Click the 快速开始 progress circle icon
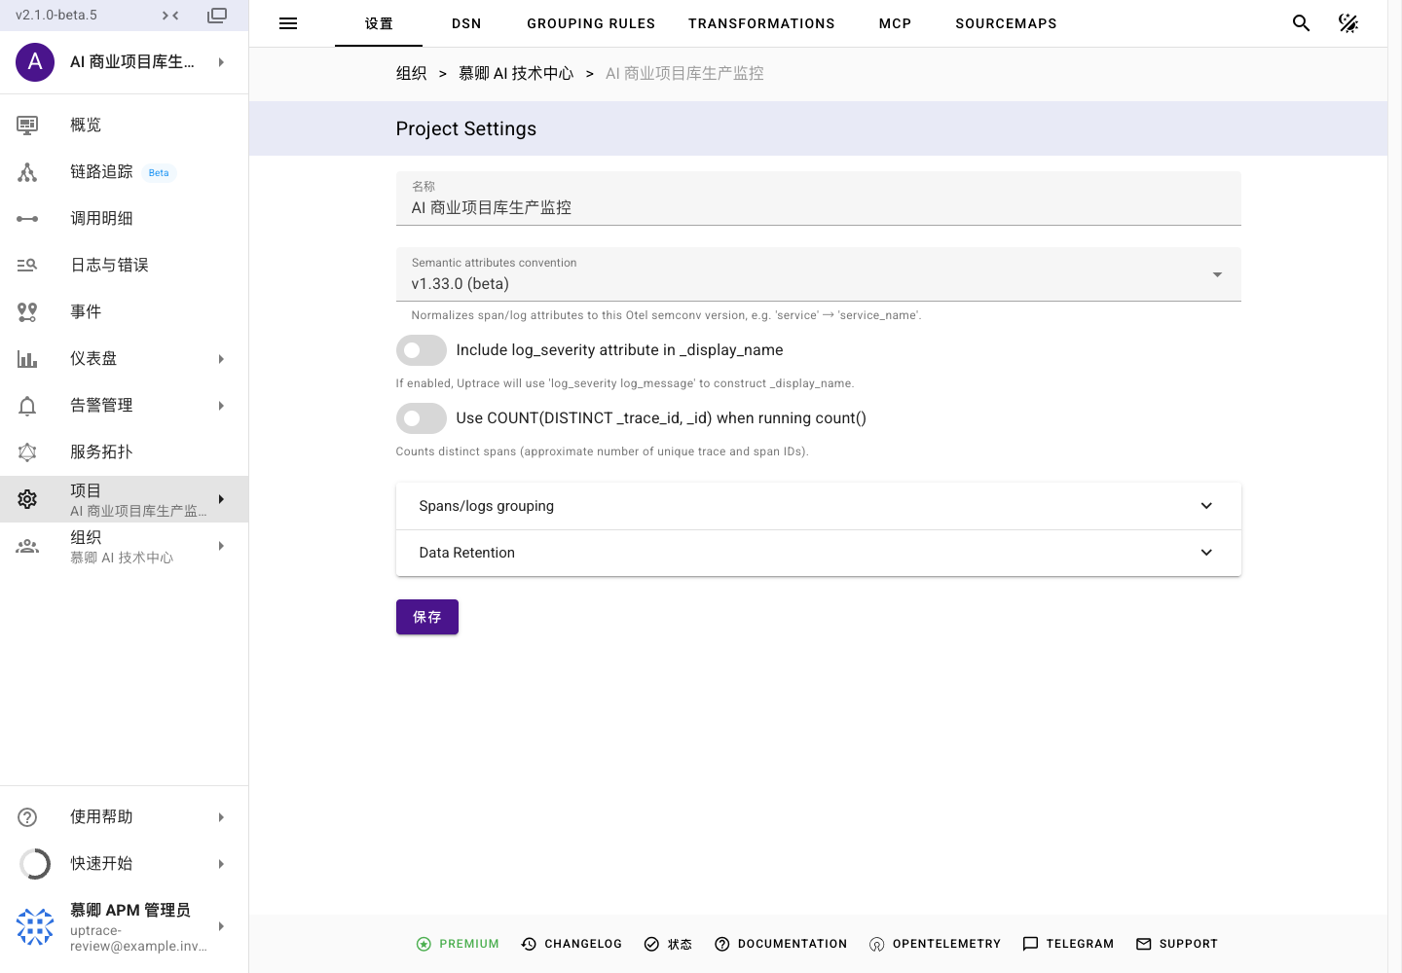The width and height of the screenshot is (1402, 973). click(x=35, y=864)
